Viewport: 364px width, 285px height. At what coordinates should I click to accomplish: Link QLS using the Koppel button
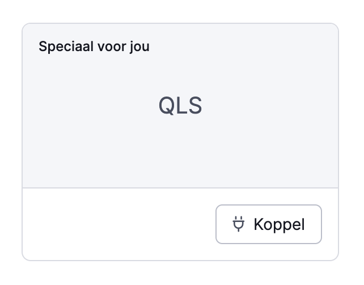click(269, 224)
